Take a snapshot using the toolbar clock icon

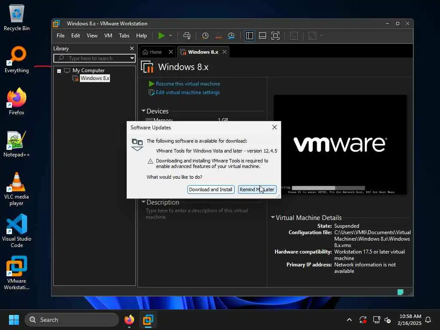(x=205, y=36)
